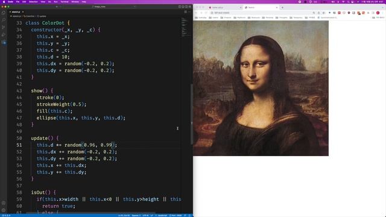This screenshot has width=386, height=217.
Task: Click the zoom magnifier icon in address bar
Action: point(314,13)
